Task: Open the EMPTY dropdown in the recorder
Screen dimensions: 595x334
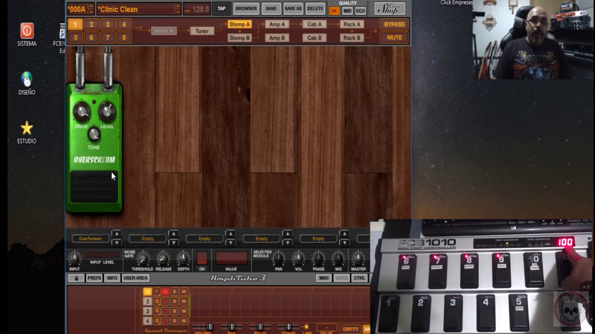Action: click(350, 329)
